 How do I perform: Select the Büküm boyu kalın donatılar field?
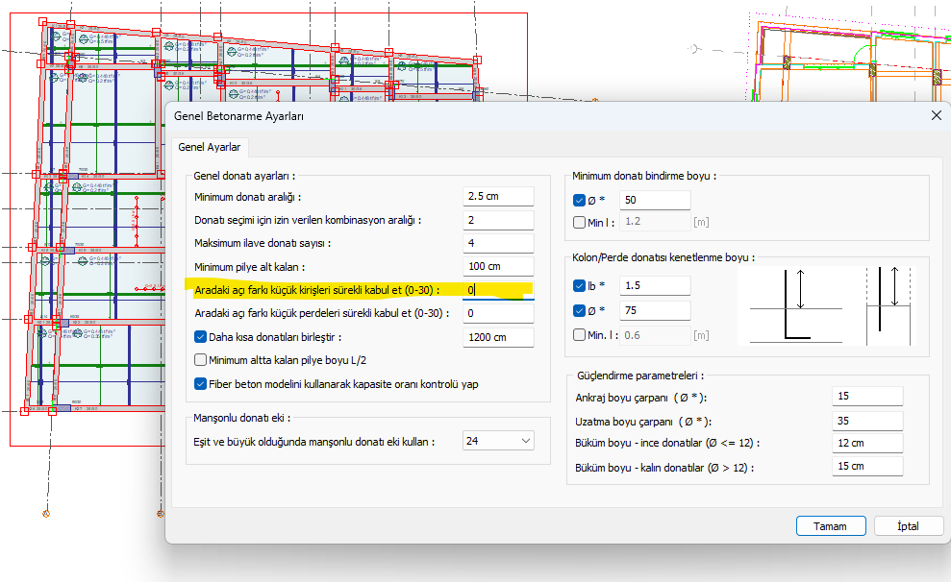click(867, 467)
